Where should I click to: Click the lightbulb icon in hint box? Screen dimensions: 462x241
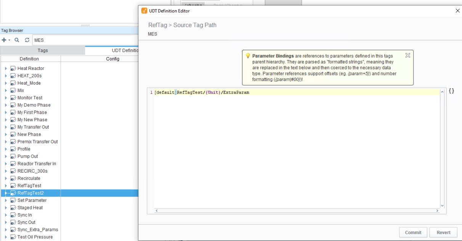pyautogui.click(x=248, y=56)
